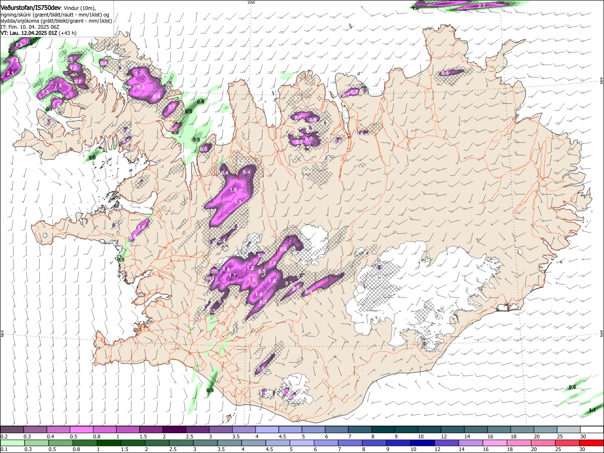Select the magenta swatch labelled 1 in purple scale
This screenshot has width=604, height=453.
[x=128, y=430]
